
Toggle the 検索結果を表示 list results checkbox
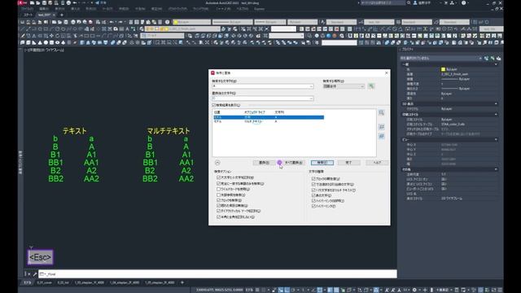coord(214,105)
